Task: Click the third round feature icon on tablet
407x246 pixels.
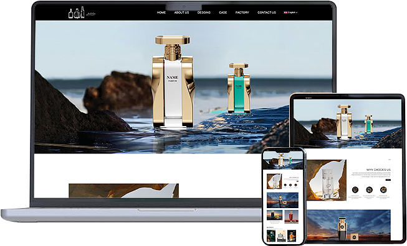Action: click(383, 189)
